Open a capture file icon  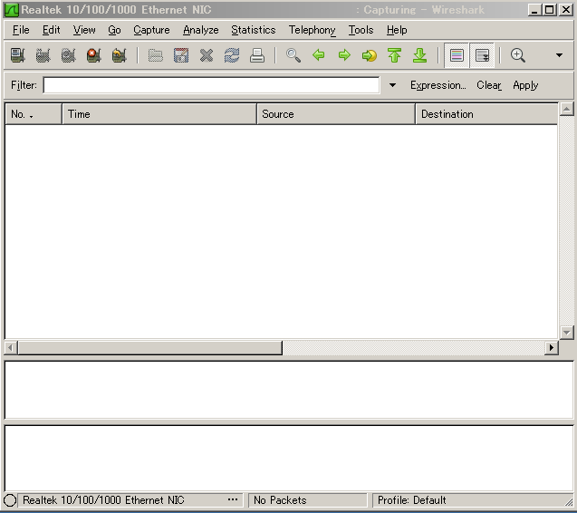tap(155, 55)
